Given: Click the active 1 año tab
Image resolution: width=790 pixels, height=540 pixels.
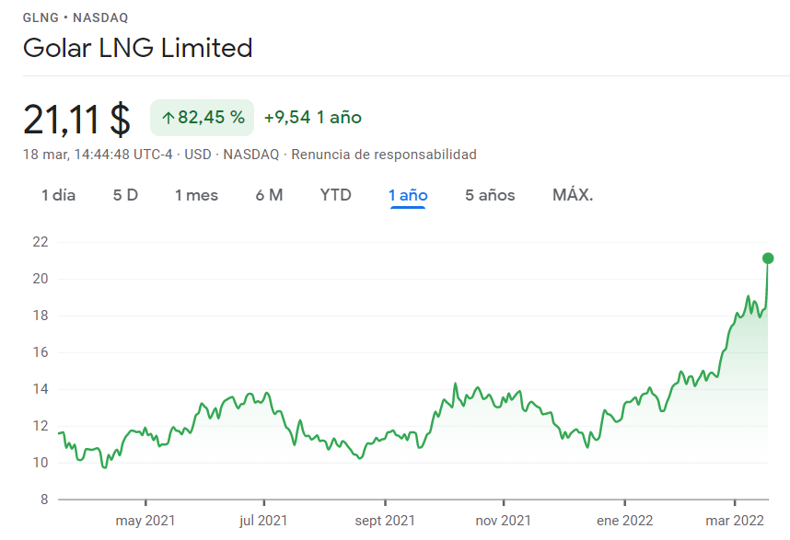Looking at the screenshot, I should tap(408, 195).
